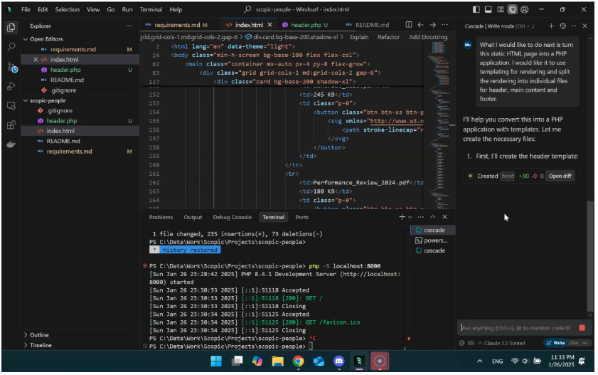The height and width of the screenshot is (375, 598).
Task: Toggle bottom panel layout icon
Action: tap(488, 9)
